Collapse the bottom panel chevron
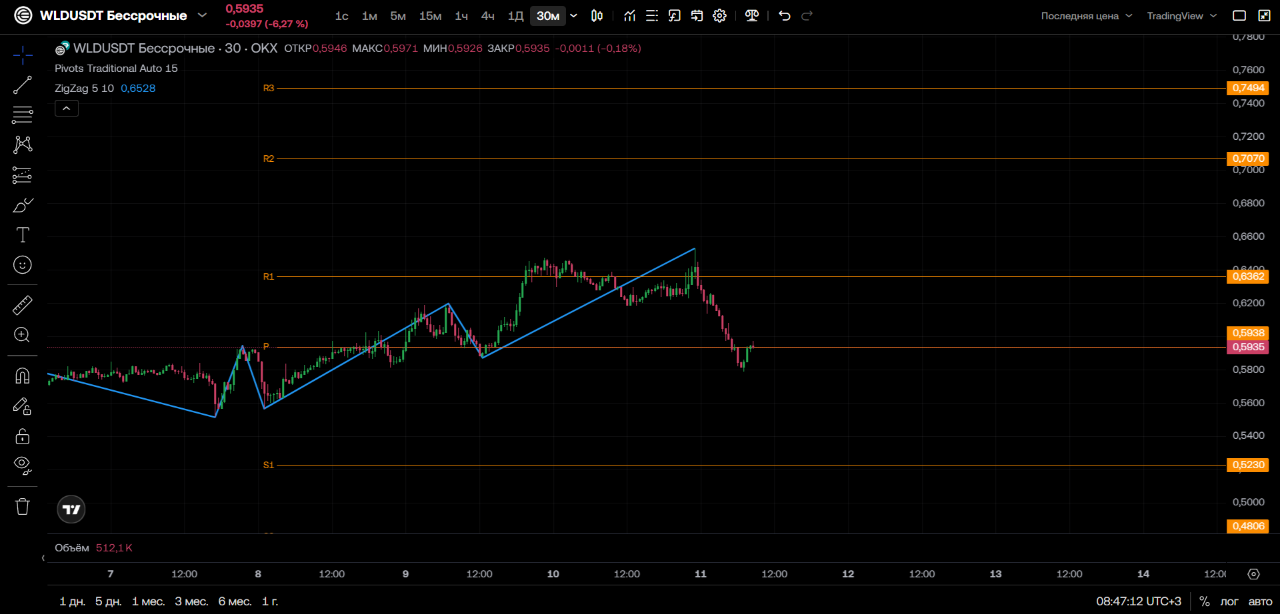This screenshot has height=614, width=1280. [43, 558]
